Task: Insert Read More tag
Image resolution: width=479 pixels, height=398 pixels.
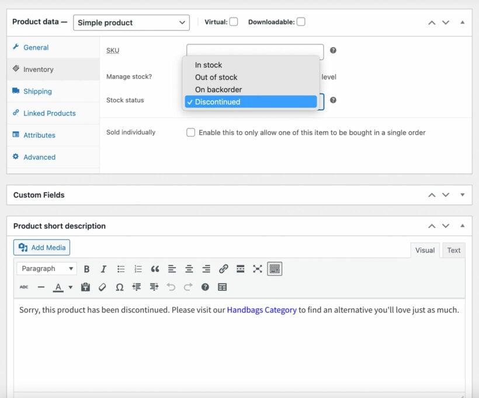Action: 241,269
